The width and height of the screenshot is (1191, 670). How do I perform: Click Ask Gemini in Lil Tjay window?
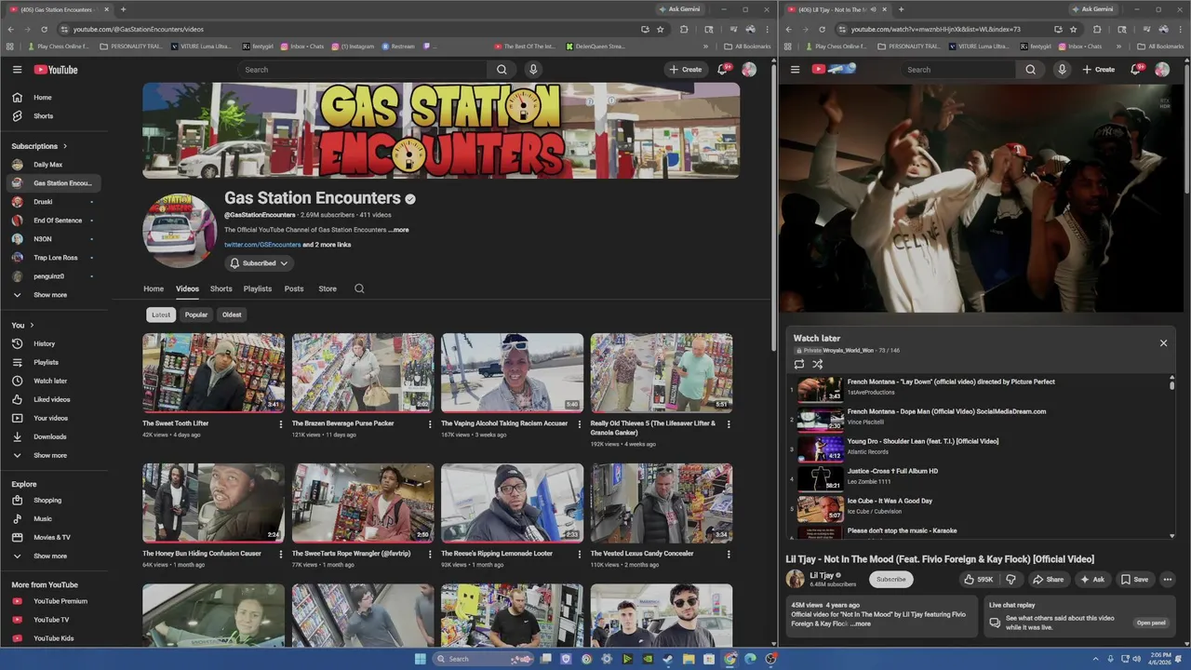tap(1091, 9)
